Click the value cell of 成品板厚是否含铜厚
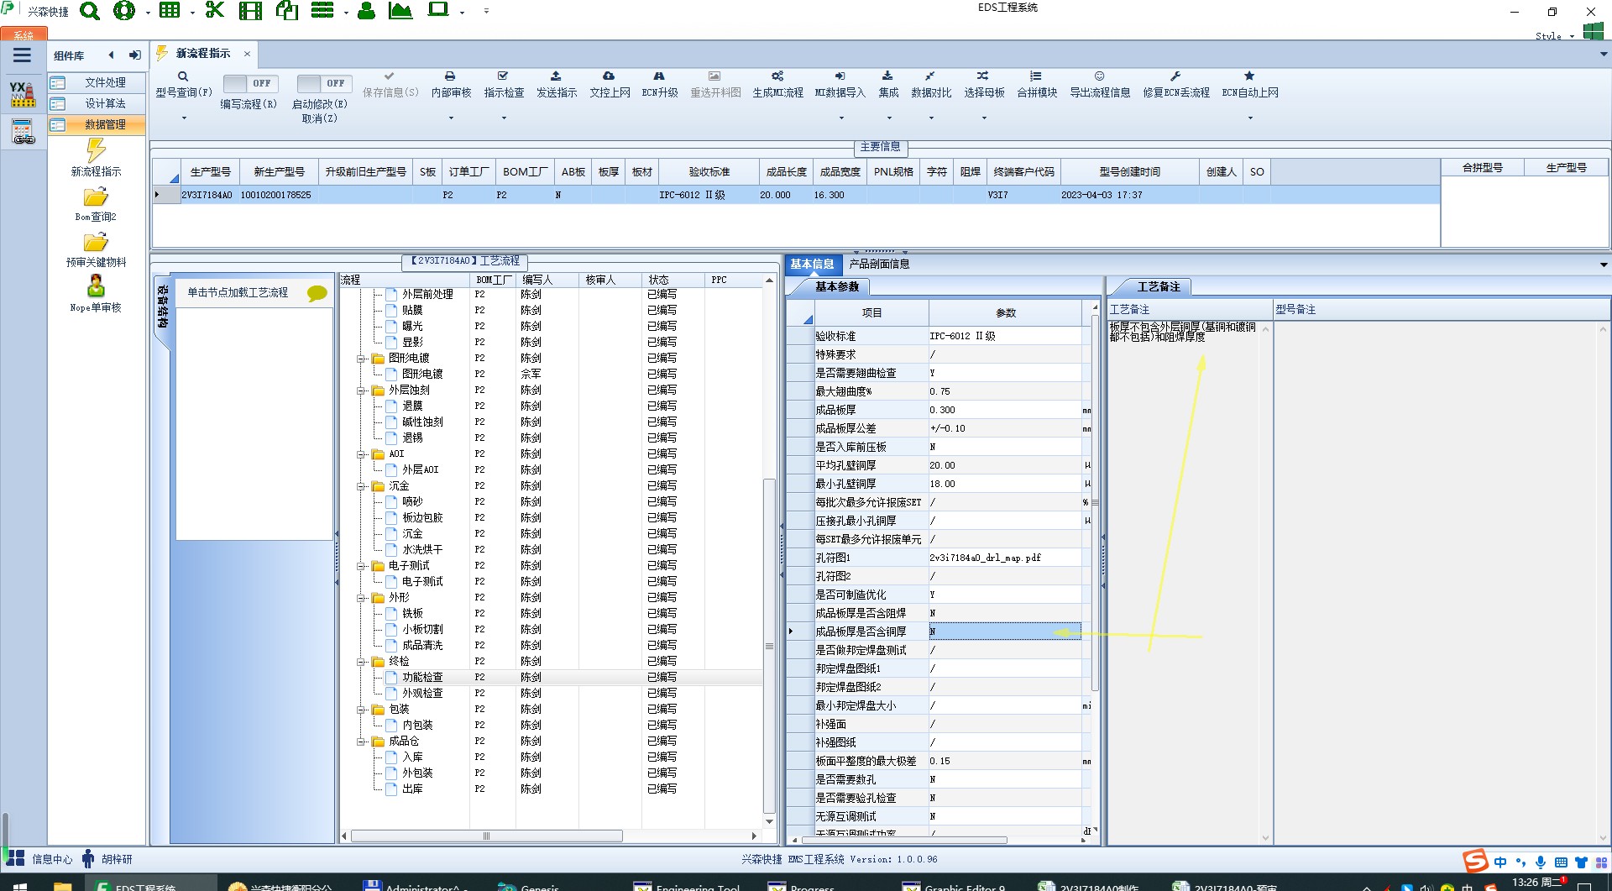The height and width of the screenshot is (891, 1612). coord(1005,632)
